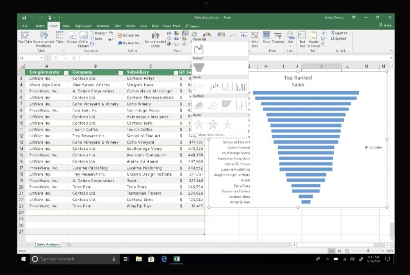This screenshot has height=275, width=410.
Task: Open the Ribbon Display Options icon
Action: coord(353,18)
